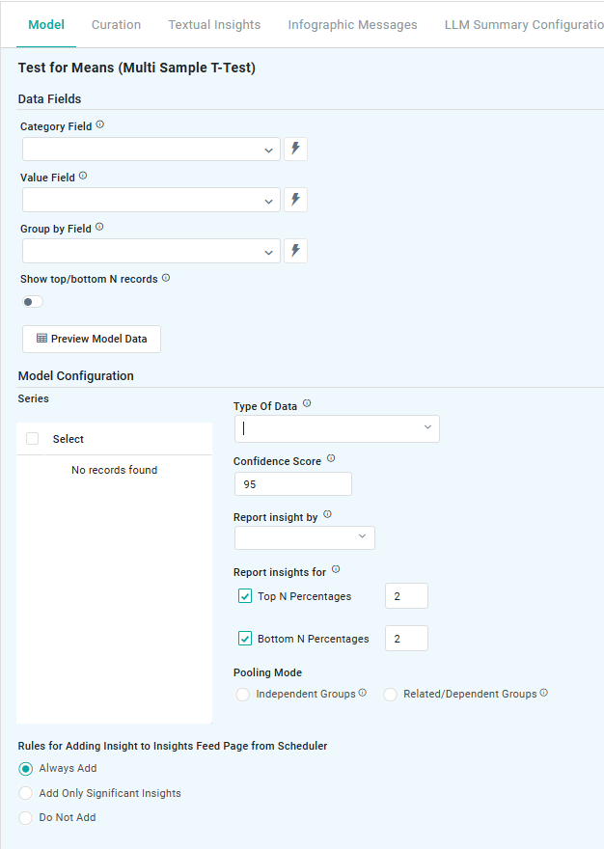604x849 pixels.
Task: Open the Category Field dropdown
Action: point(151,150)
